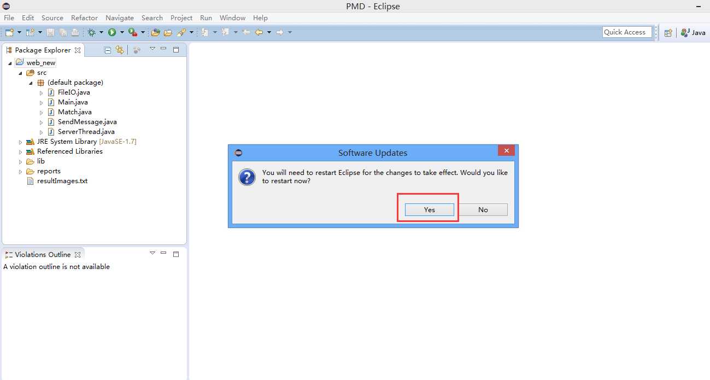Click the yellow Back arrow icon
This screenshot has width=710, height=380.
coord(259,32)
